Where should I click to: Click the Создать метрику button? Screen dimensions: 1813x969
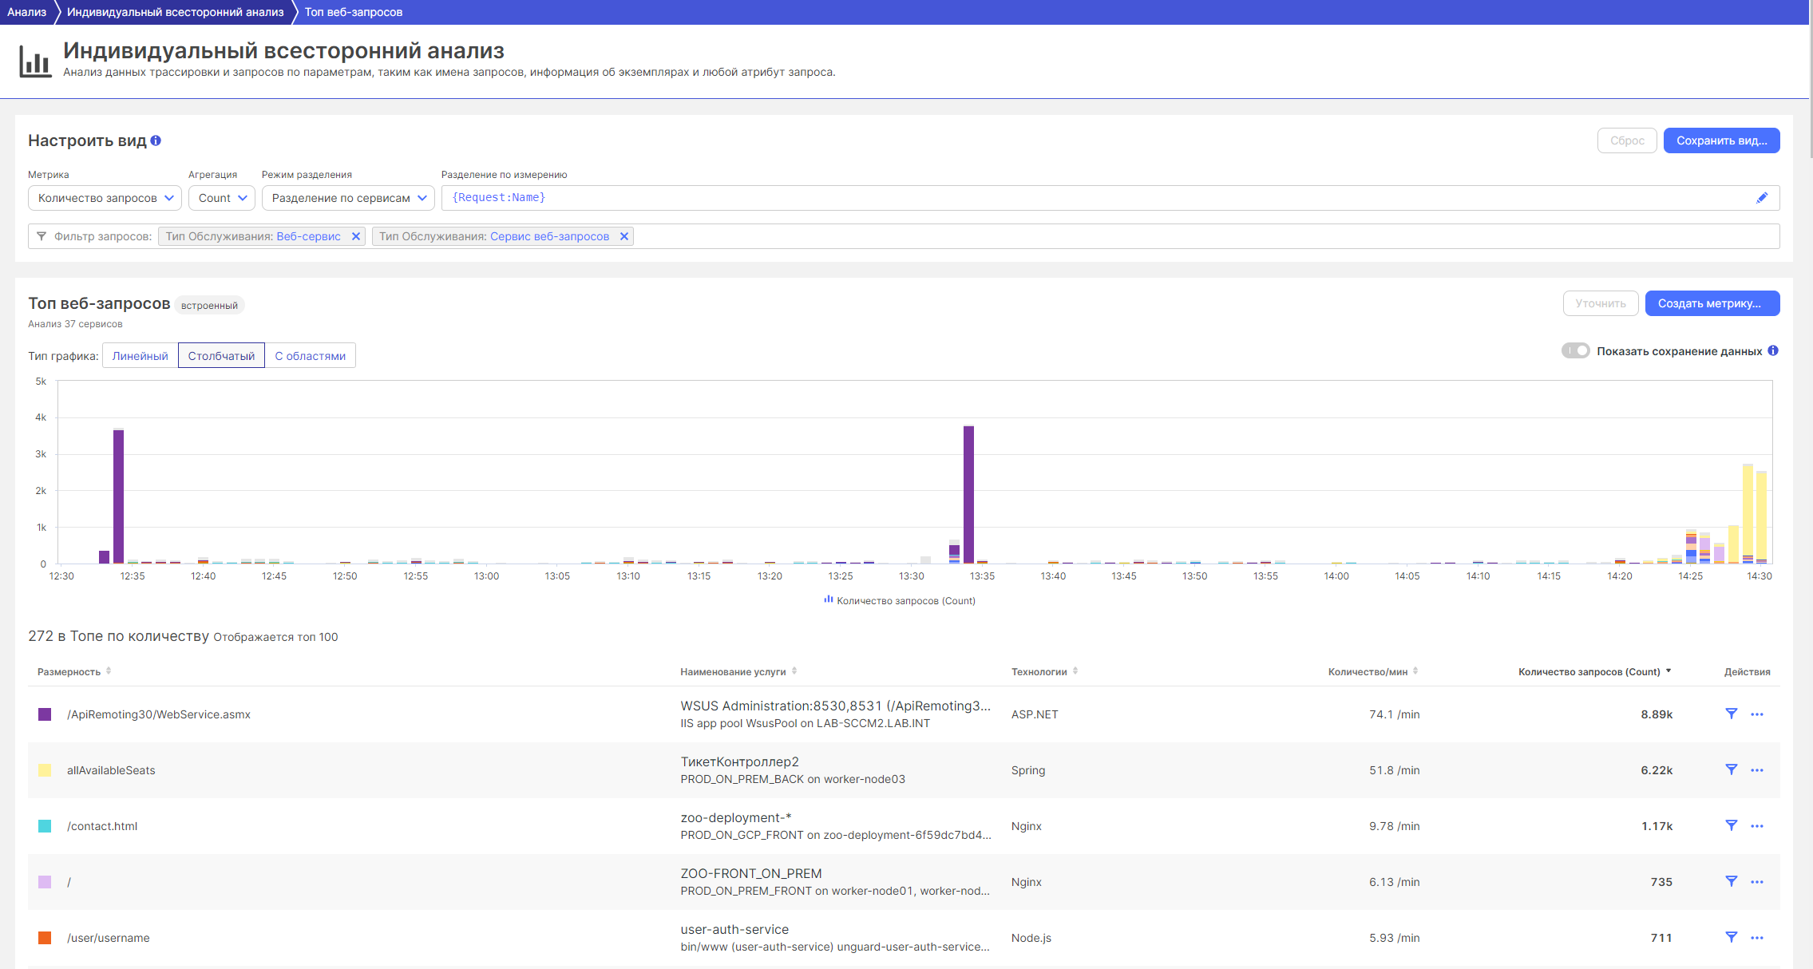(x=1712, y=303)
